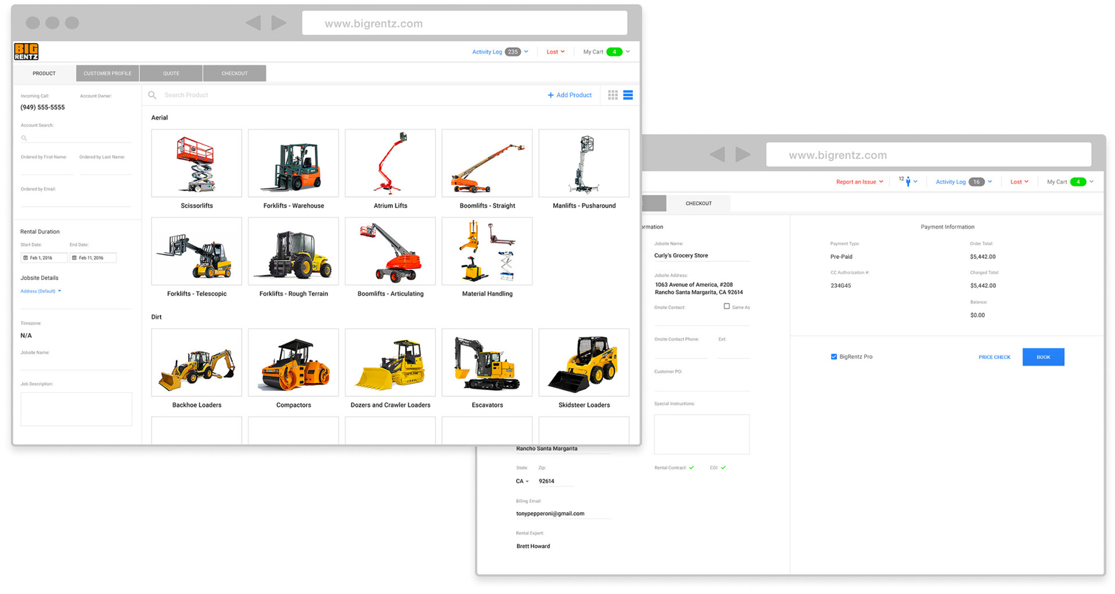This screenshot has height=594, width=1115.
Task: Click the BigRentz logo
Action: pos(26,52)
